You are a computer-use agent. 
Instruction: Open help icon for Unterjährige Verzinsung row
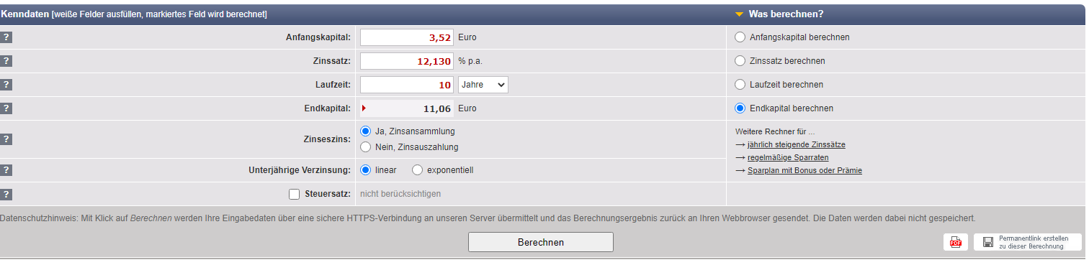pos(6,170)
